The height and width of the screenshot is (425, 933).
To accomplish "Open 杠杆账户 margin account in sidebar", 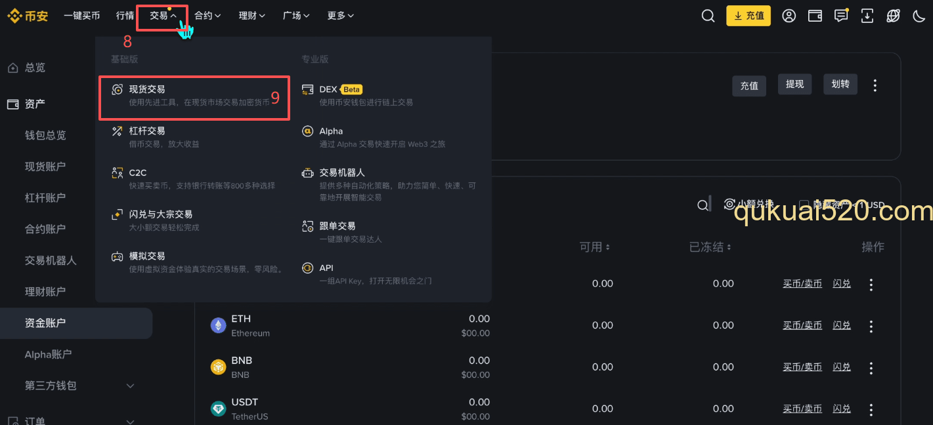I will click(45, 197).
